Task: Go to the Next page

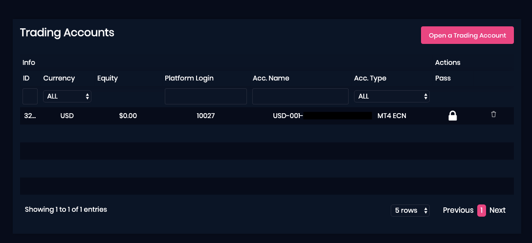Action: (x=497, y=210)
